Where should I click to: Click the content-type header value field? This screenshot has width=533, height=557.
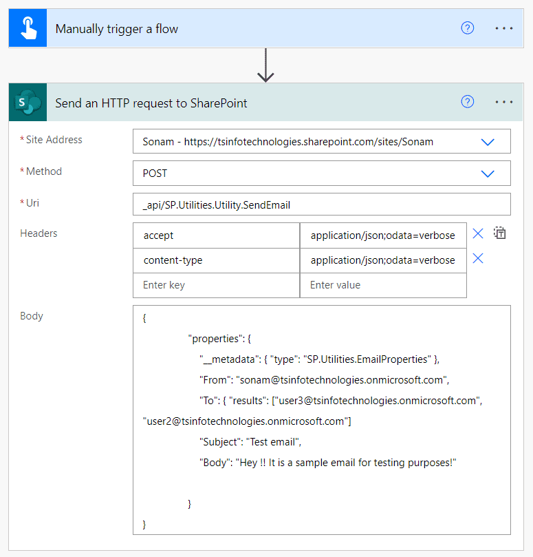pos(383,260)
